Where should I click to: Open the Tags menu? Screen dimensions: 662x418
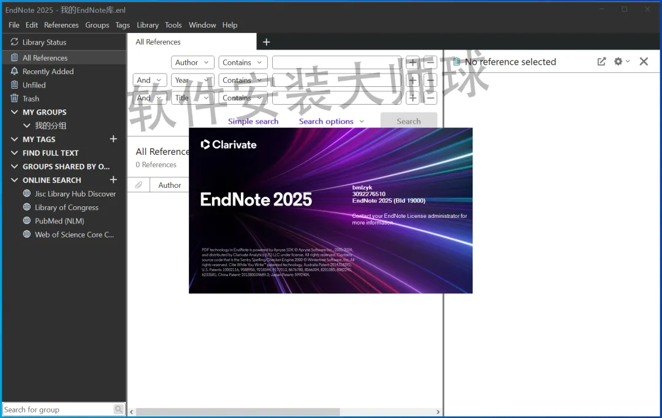pos(123,25)
